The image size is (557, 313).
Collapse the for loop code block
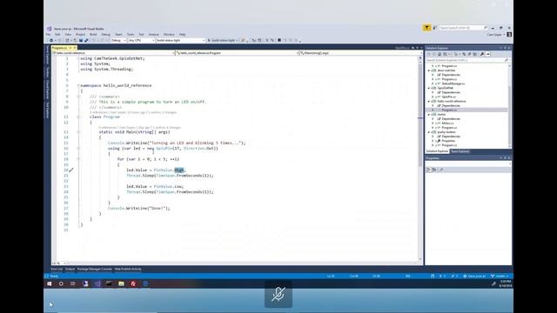(78, 159)
